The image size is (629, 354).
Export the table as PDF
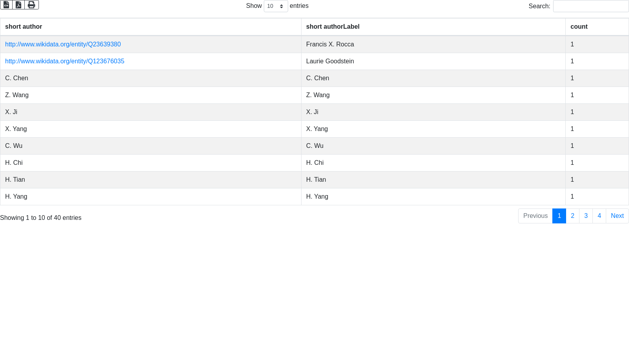pyautogui.click(x=18, y=5)
